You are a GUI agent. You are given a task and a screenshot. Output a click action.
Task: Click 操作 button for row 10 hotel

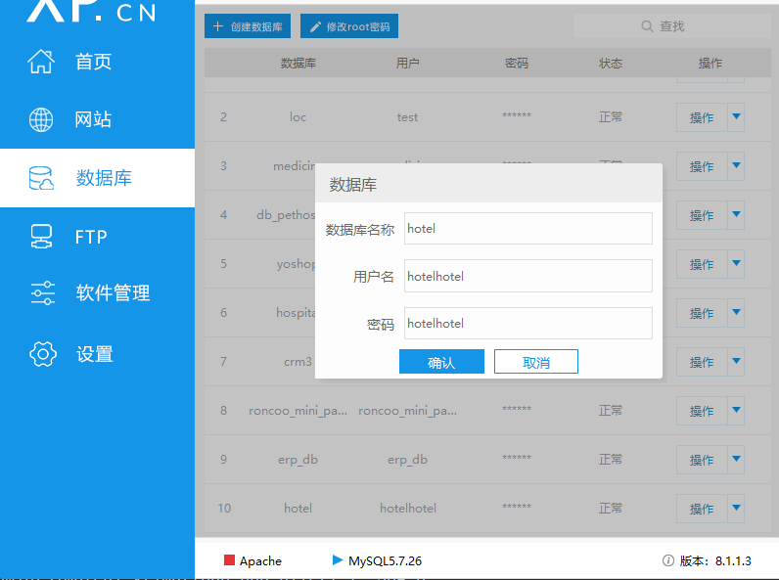(x=702, y=509)
